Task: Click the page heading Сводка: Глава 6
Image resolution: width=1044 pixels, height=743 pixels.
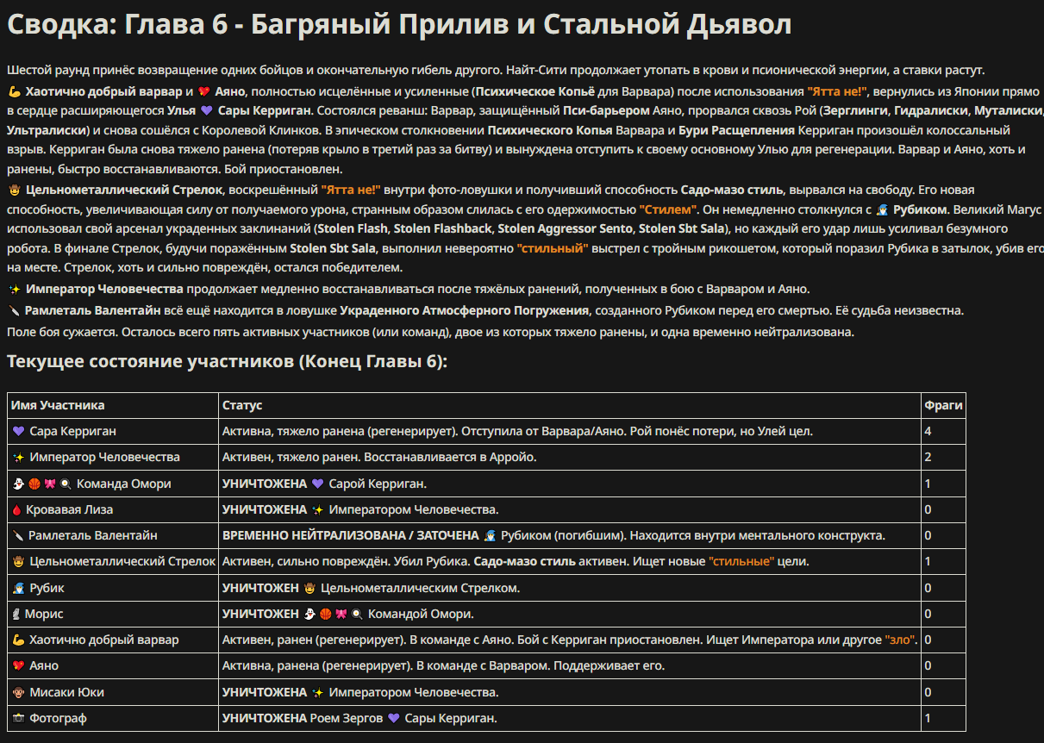Action: point(399,25)
